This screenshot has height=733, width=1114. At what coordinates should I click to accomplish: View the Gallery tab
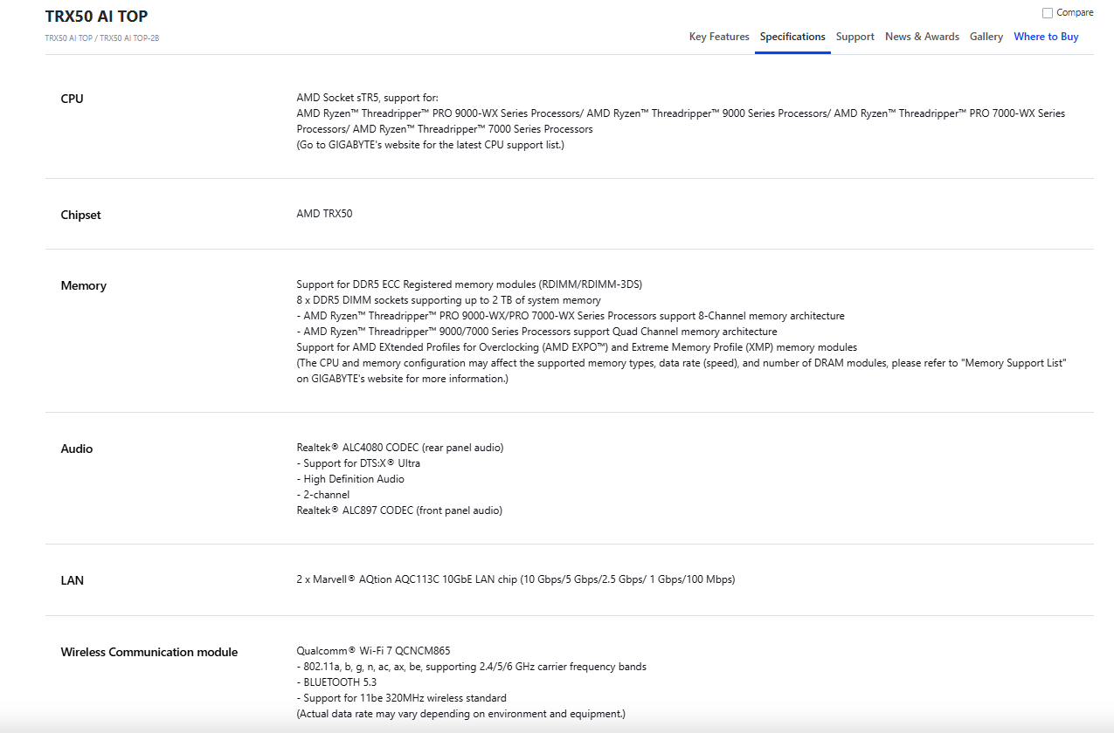[x=986, y=37]
